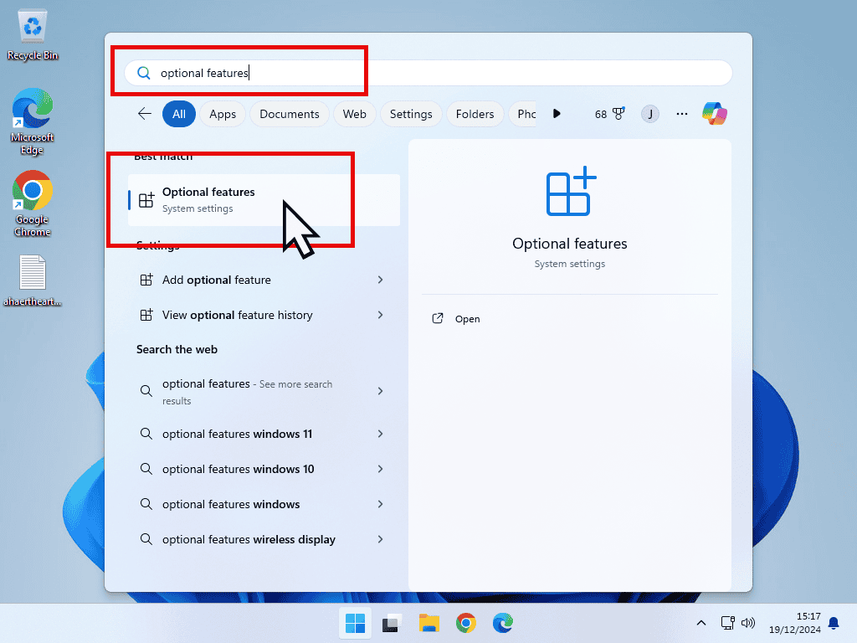Launch Google Chrome from the taskbar
Screen dimensions: 857x643
pyautogui.click(x=466, y=623)
